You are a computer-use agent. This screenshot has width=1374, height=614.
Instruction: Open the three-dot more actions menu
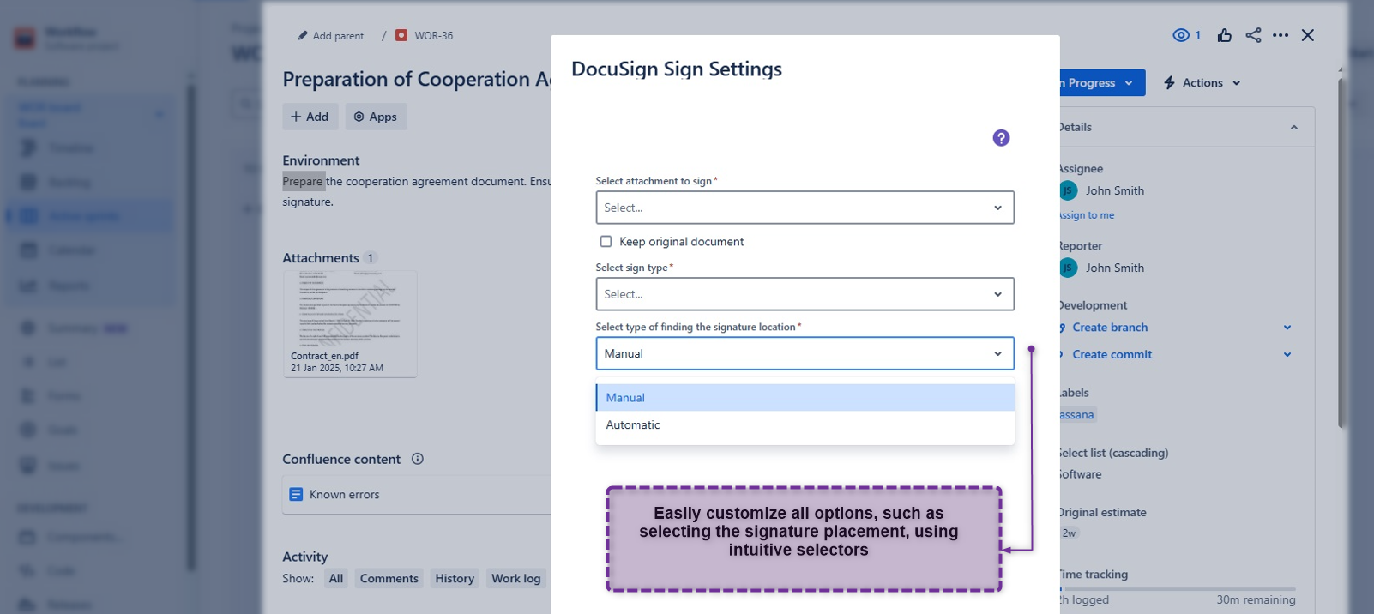[x=1281, y=35]
